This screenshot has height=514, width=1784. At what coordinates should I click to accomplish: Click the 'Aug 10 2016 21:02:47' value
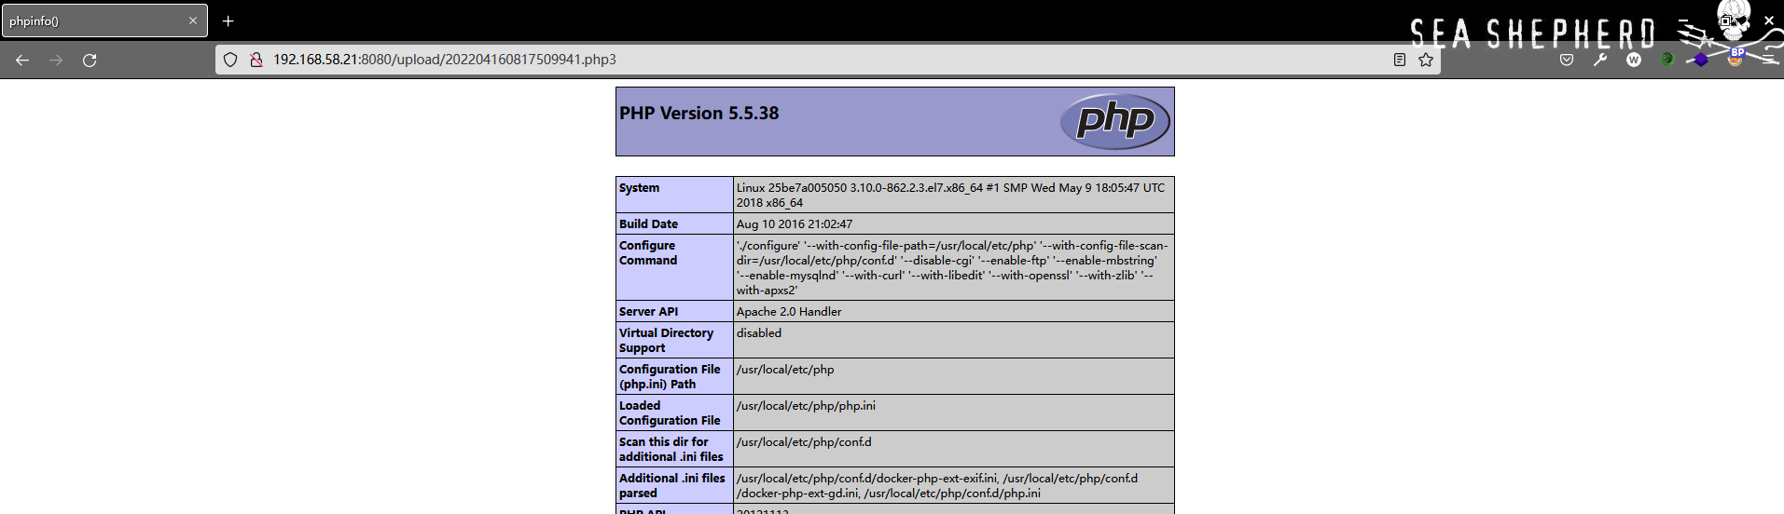click(795, 224)
